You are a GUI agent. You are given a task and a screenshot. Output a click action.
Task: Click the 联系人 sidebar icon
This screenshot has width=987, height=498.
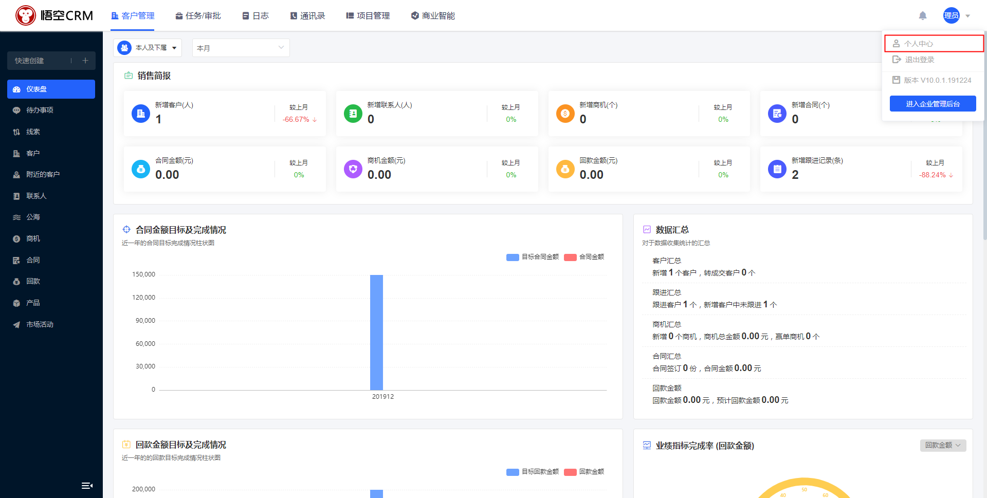pyautogui.click(x=16, y=196)
